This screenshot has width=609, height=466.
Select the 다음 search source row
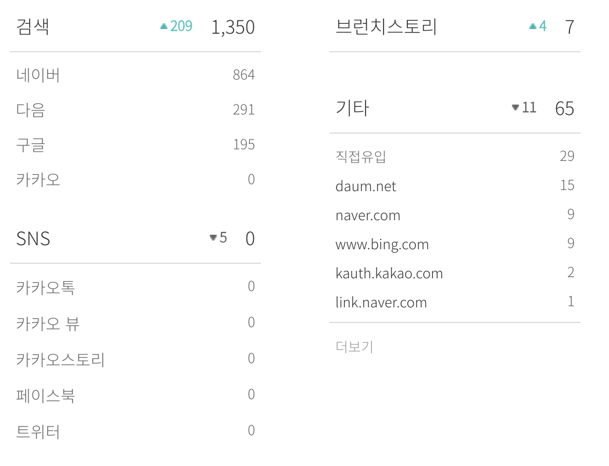(x=135, y=109)
